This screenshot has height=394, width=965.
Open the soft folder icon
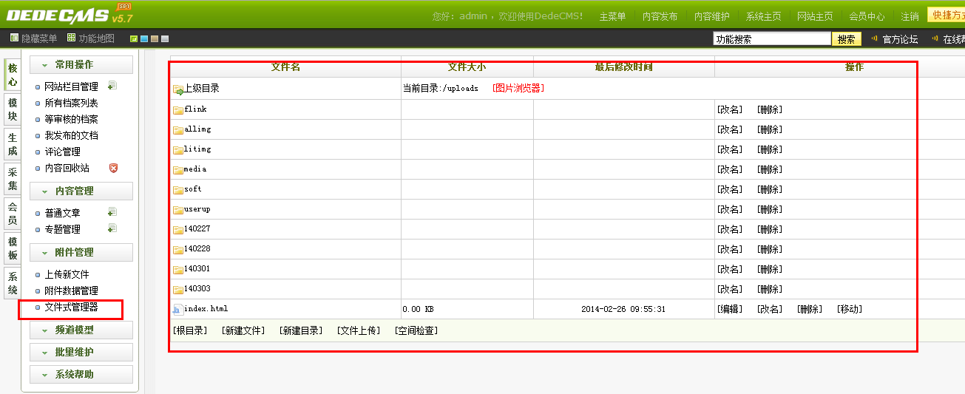coord(178,190)
